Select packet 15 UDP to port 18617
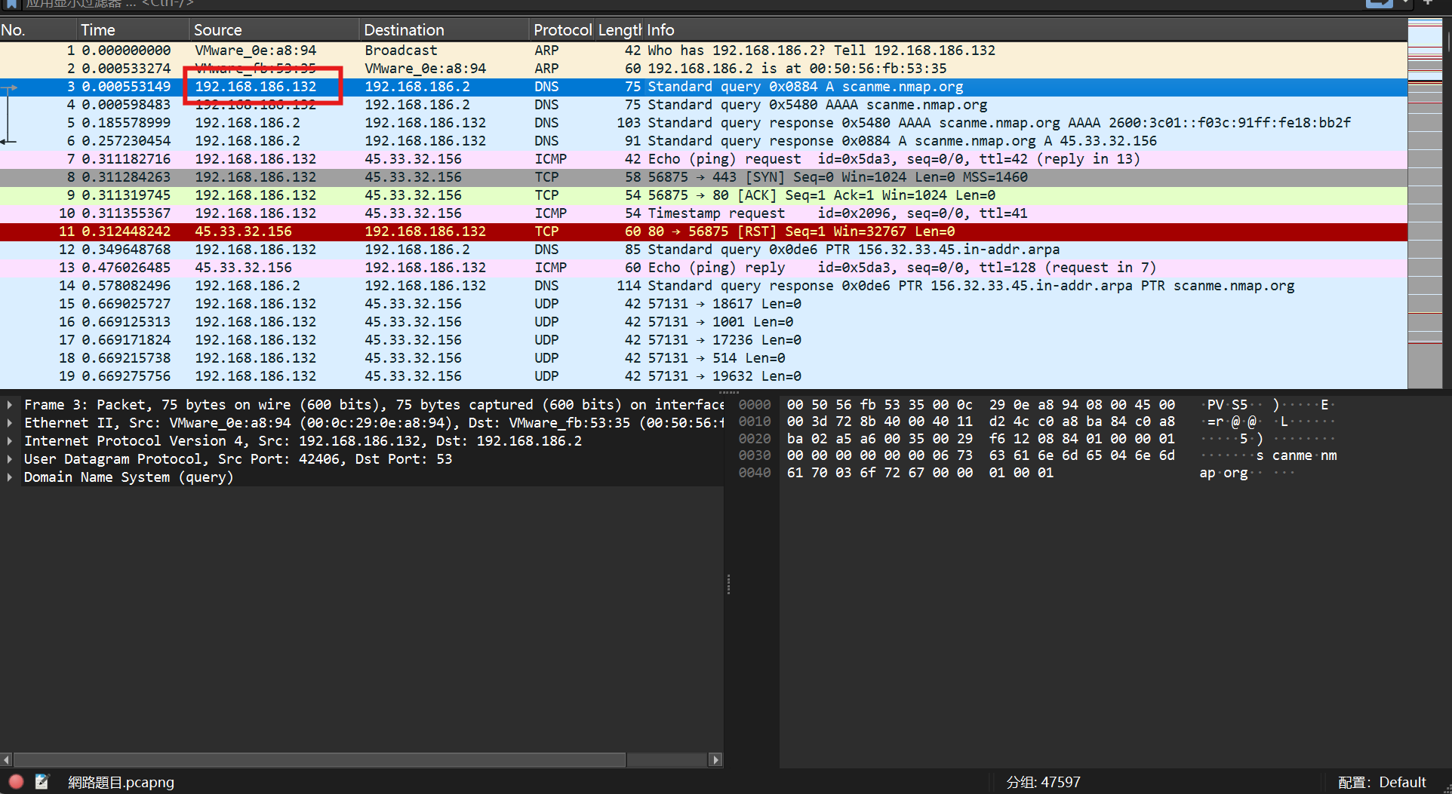 click(703, 304)
